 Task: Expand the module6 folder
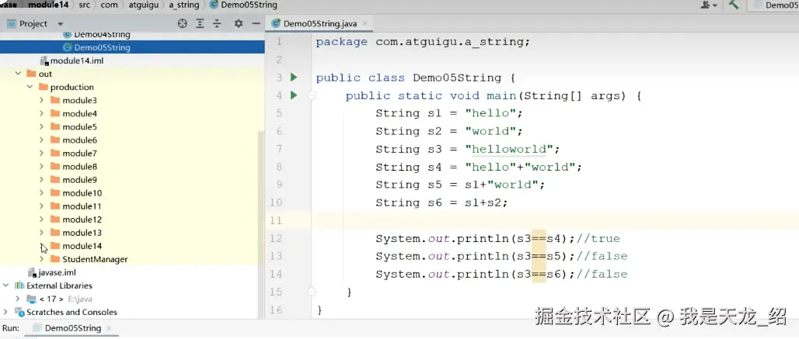[x=42, y=140]
